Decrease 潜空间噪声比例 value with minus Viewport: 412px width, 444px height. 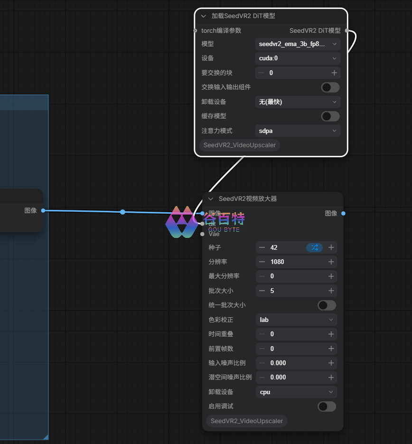(262, 378)
